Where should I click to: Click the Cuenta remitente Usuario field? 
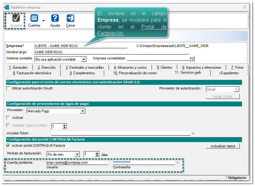[x=77, y=162]
